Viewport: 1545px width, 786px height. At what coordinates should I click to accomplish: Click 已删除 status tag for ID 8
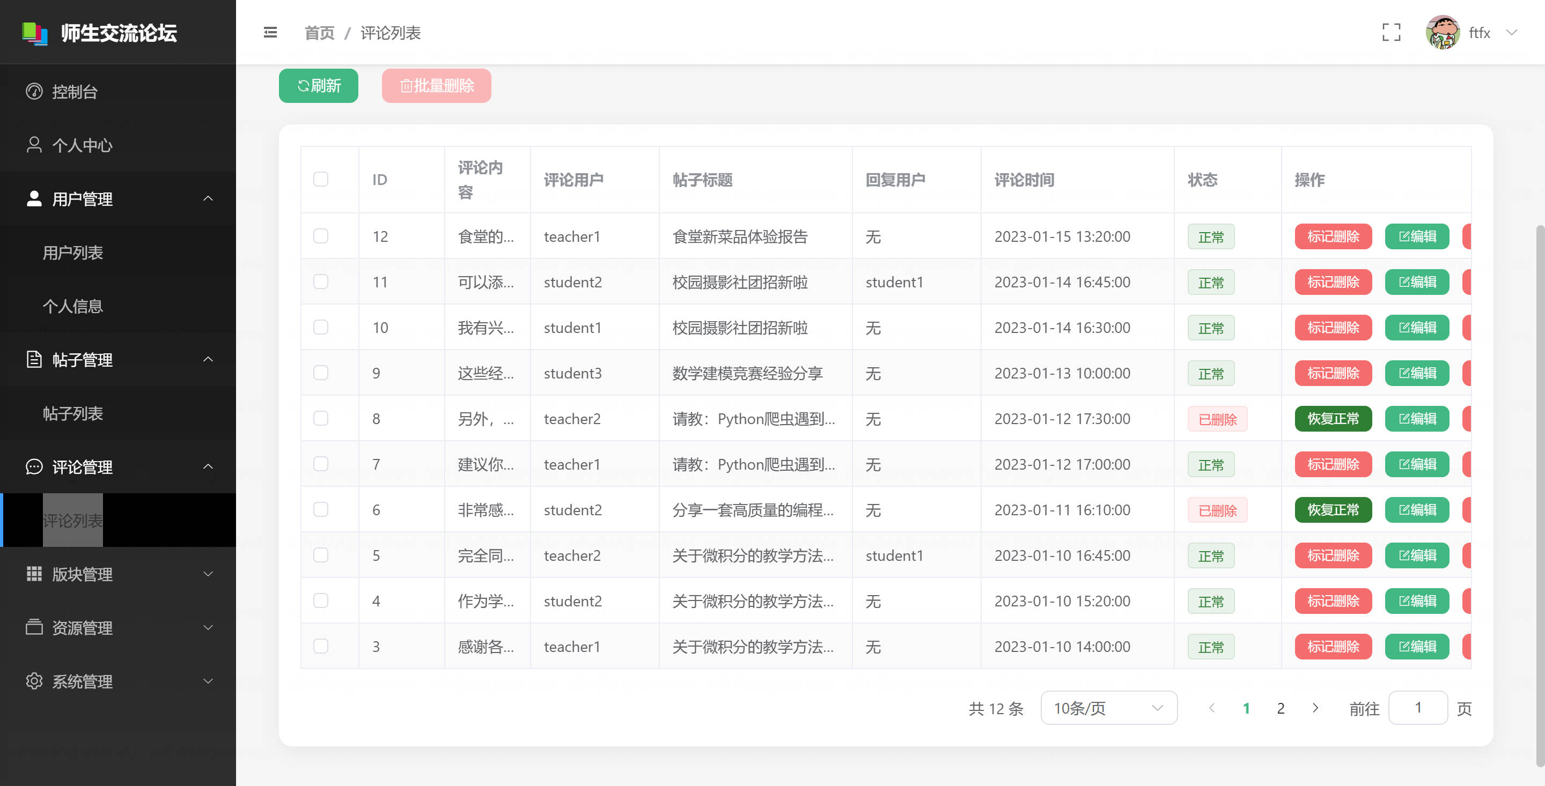pyautogui.click(x=1217, y=419)
